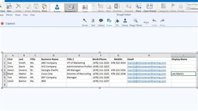198x111 pixels.
Task: Click the 'Display Name' header cell
Action: point(183,59)
